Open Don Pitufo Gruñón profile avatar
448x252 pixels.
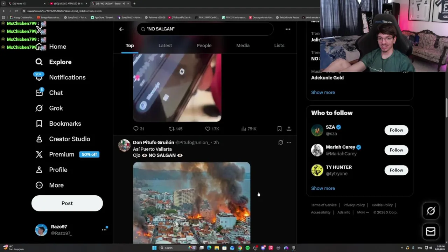coord(124,145)
